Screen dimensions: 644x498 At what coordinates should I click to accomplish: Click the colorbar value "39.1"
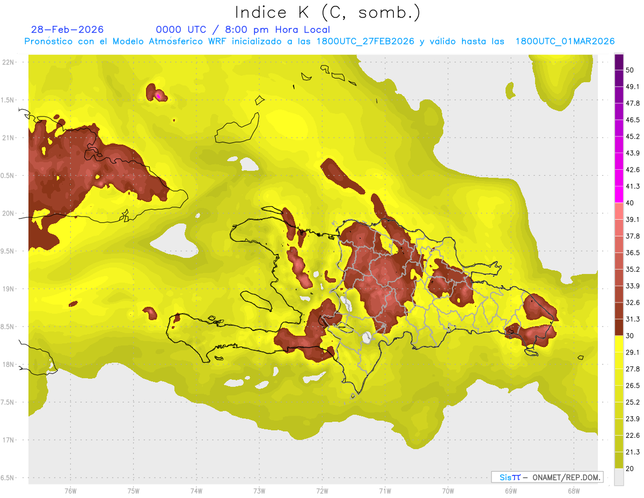[632, 219]
